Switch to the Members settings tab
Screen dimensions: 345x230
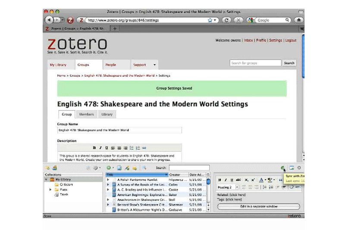pos(87,114)
